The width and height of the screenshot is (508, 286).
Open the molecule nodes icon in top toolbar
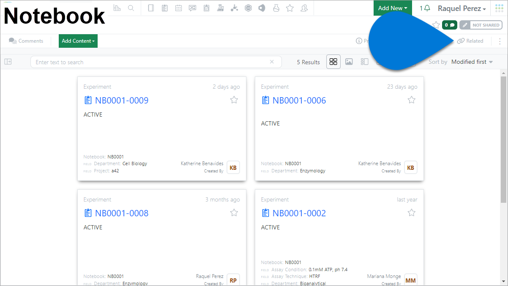click(x=234, y=8)
